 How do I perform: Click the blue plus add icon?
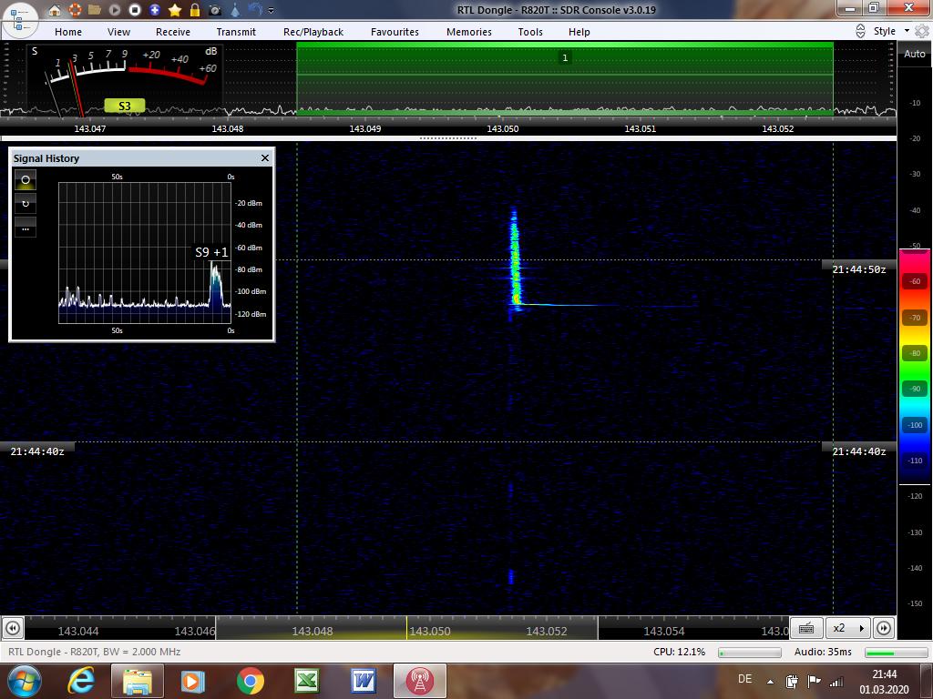pos(155,9)
